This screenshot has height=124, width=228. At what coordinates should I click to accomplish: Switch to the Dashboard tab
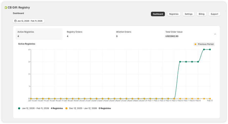[x=158, y=14]
